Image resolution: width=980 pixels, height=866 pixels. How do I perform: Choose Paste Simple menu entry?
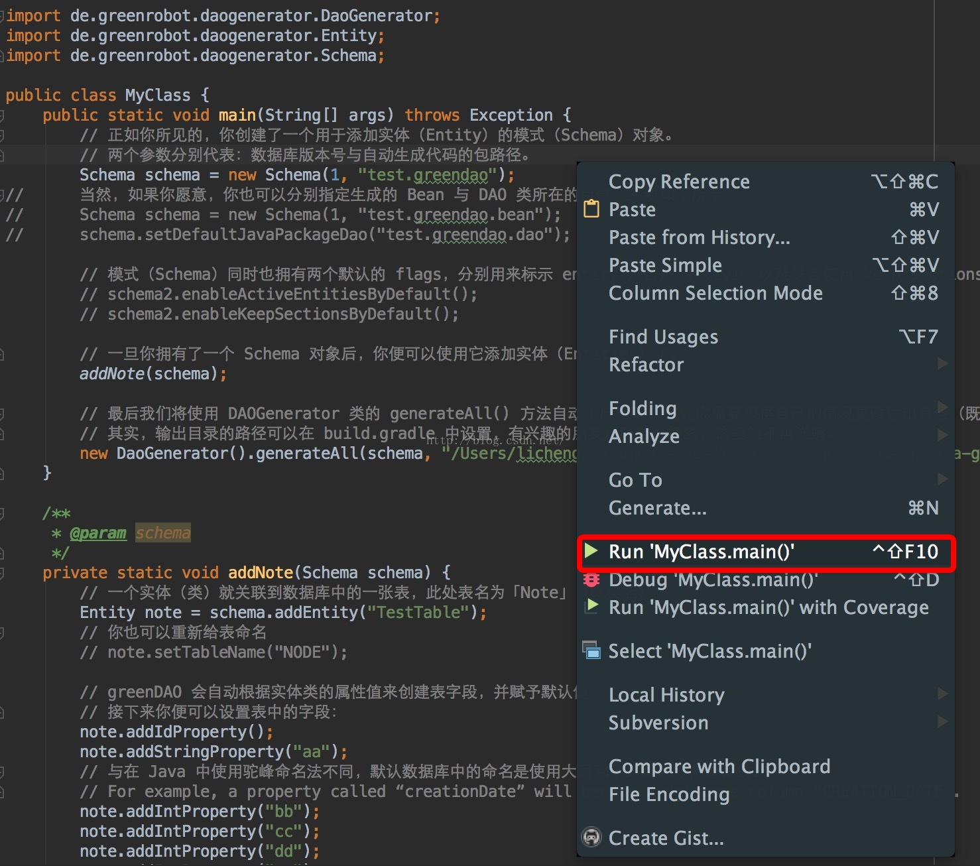click(665, 265)
